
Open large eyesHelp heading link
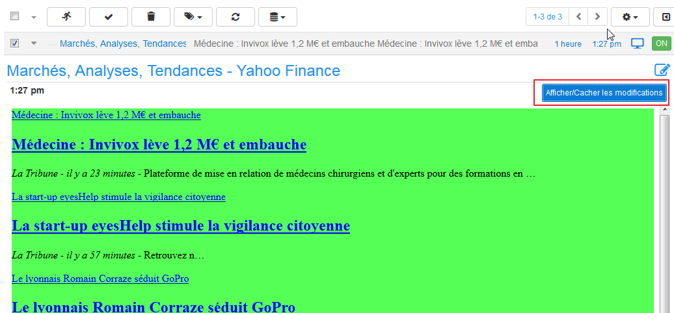tap(181, 225)
